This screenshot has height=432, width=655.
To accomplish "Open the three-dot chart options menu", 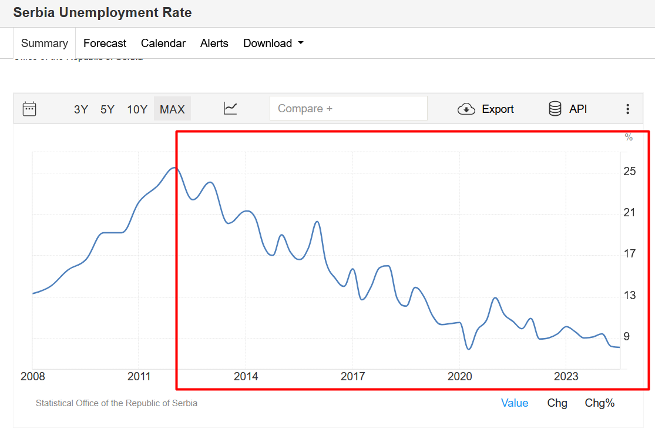I will click(x=627, y=109).
